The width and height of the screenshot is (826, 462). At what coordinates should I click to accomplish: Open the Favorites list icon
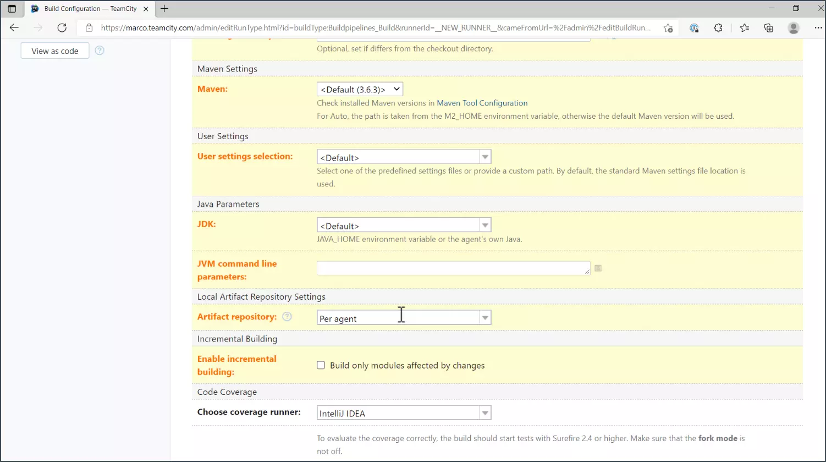tap(744, 28)
